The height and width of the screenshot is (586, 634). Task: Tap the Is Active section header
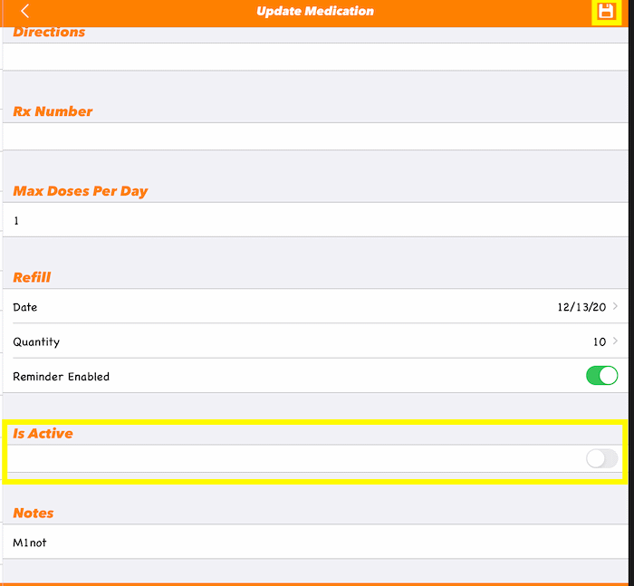tap(43, 434)
